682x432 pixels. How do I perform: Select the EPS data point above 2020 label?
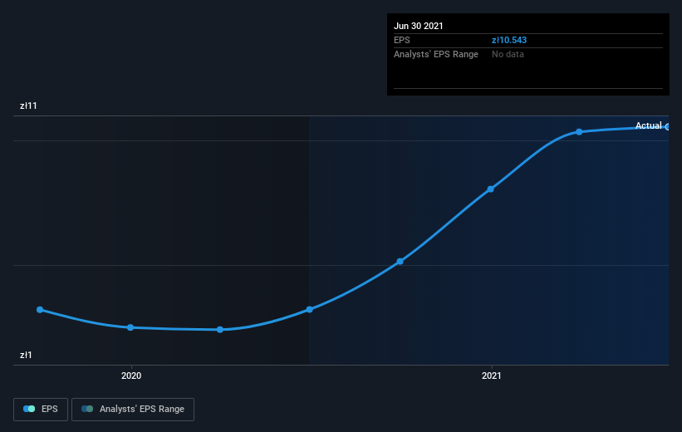[x=130, y=327]
